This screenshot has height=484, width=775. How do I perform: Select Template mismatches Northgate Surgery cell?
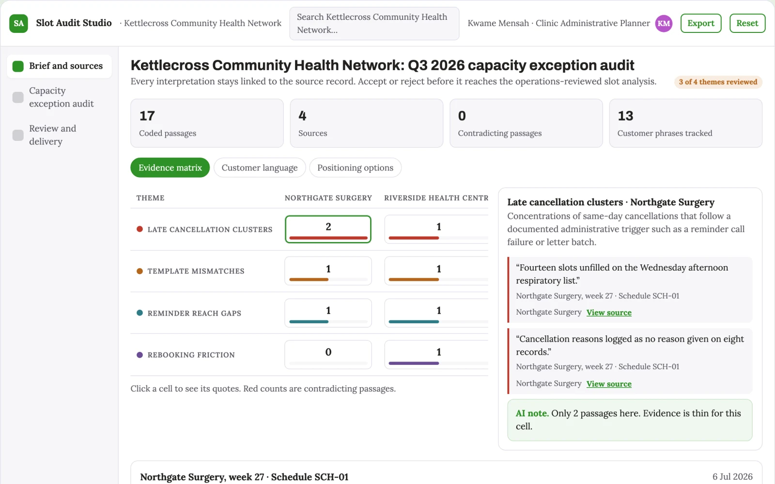point(328,271)
